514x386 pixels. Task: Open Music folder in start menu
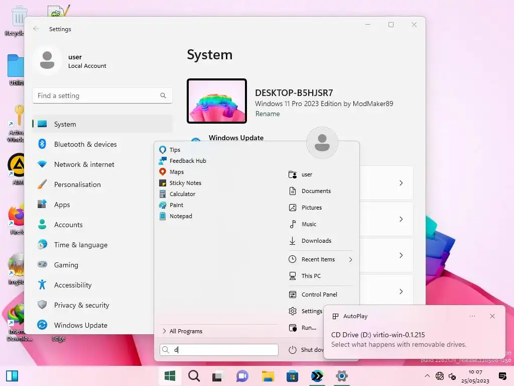(x=303, y=224)
